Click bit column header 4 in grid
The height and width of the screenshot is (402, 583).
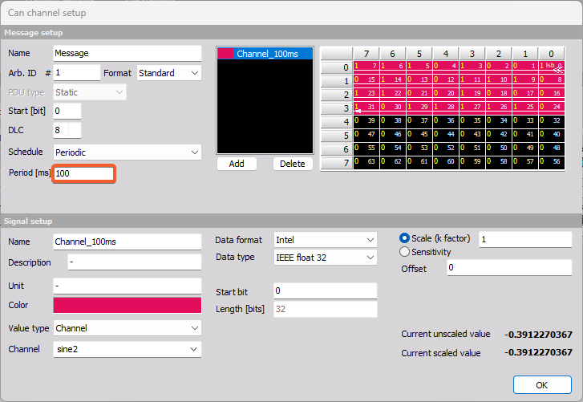point(446,54)
